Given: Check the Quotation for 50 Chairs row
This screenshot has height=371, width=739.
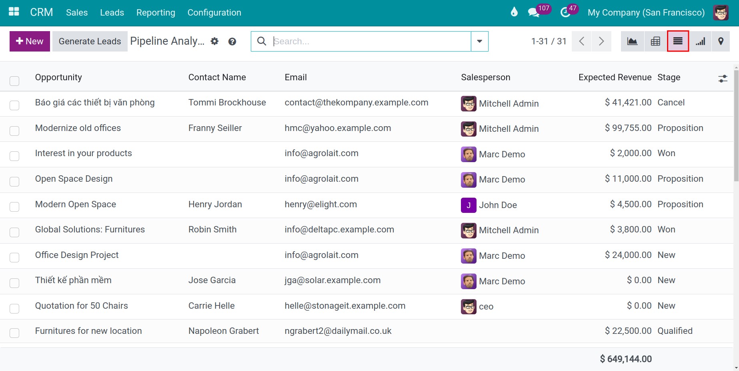Looking at the screenshot, I should pyautogui.click(x=14, y=308).
